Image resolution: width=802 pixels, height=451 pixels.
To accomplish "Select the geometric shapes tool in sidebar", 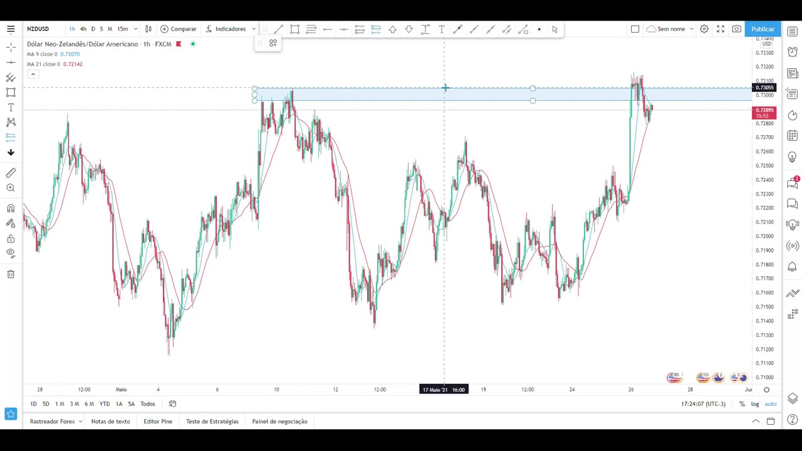I will [11, 92].
